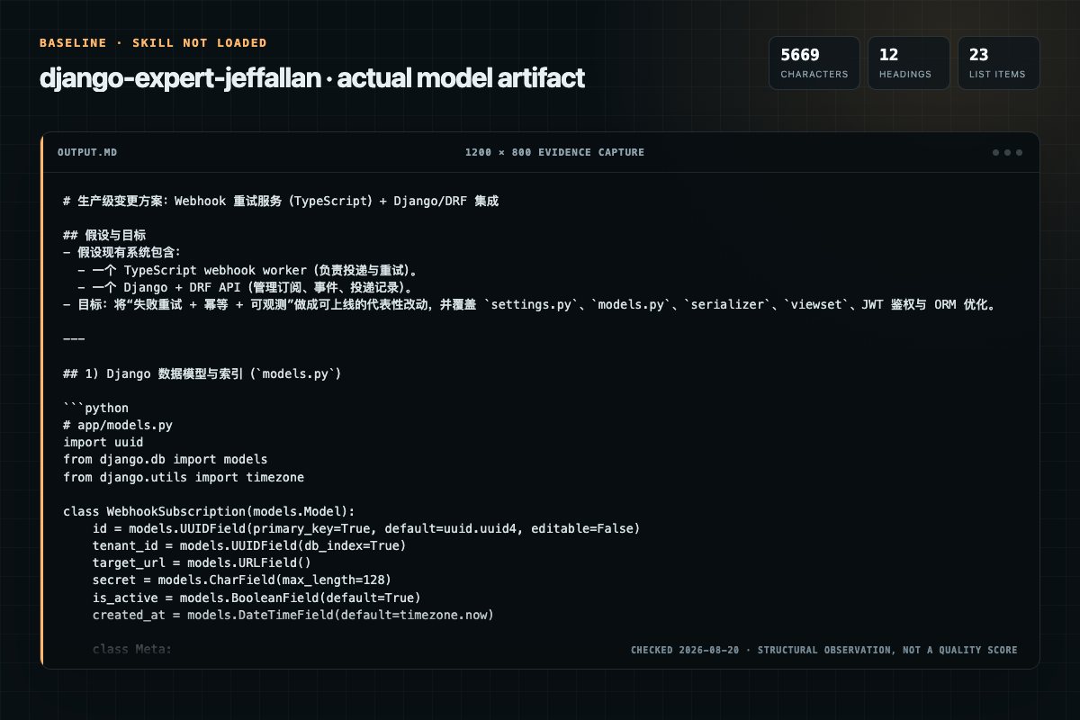This screenshot has width=1080, height=720.
Task: Click the heading '# 生产级变更方案: Webhook 重试服务'
Action: coord(281,201)
